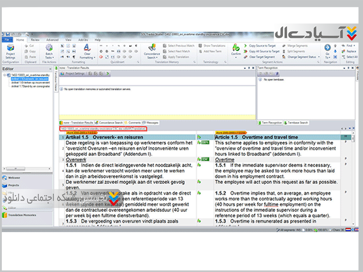This screenshot has height=272, width=363.
Task: Click Select All in the Editing group
Action: [349, 57]
